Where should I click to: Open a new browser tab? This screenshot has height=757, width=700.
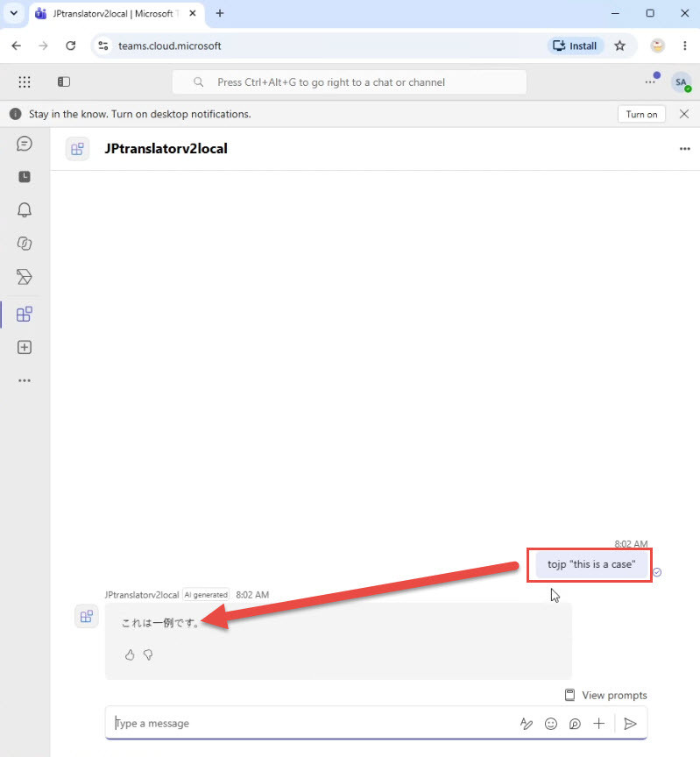(x=220, y=13)
